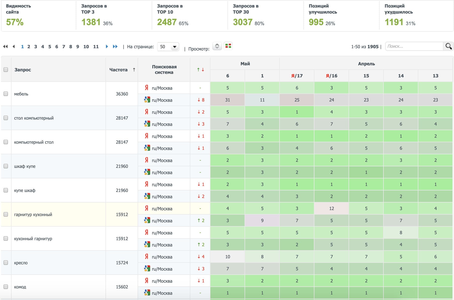Focus the Поиск search input field
Image resolution: width=454 pixels, height=300 pixels.
click(414, 46)
